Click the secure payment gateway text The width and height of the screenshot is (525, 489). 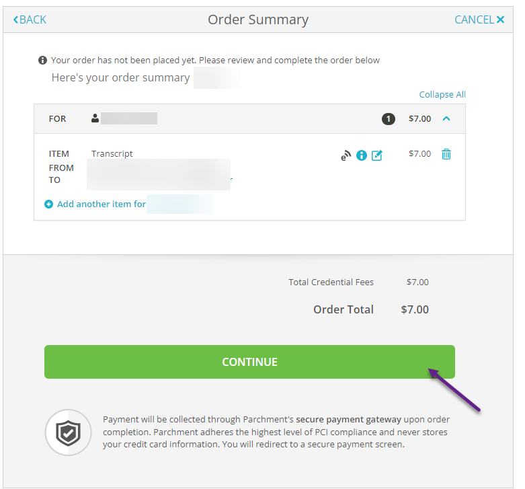tap(348, 420)
